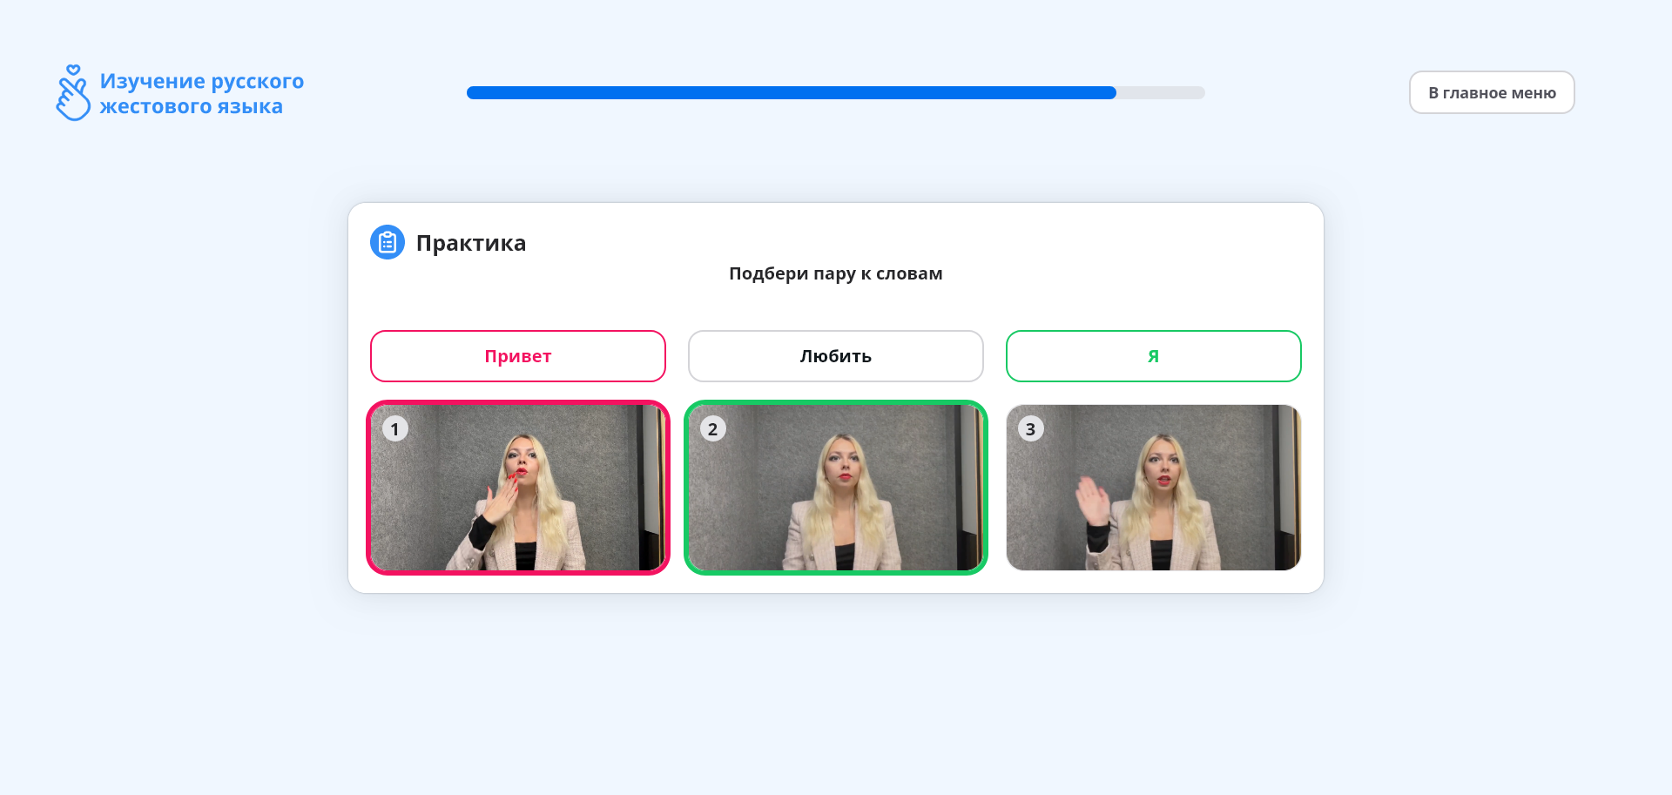Click the gray unfilled end of progress bar
This screenshot has width=1672, height=795.
point(1161,92)
